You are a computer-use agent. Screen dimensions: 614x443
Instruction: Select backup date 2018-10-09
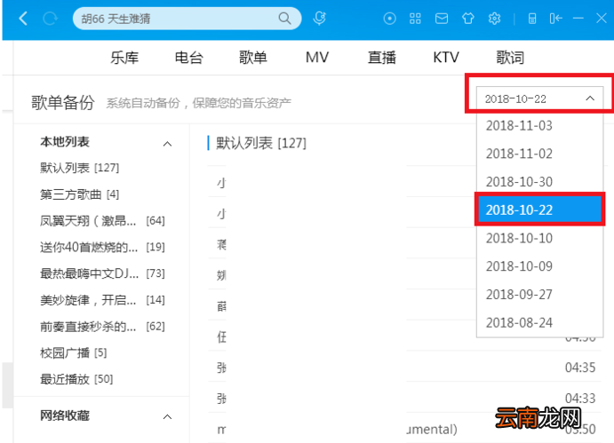tap(539, 266)
